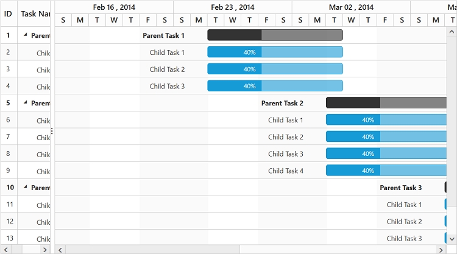Click the Task Name column header
Viewport: 457px width, 254px height.
pyautogui.click(x=35, y=13)
